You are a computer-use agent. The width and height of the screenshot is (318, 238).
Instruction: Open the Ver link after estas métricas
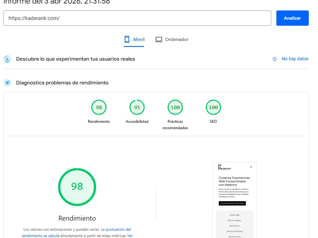[130, 236]
